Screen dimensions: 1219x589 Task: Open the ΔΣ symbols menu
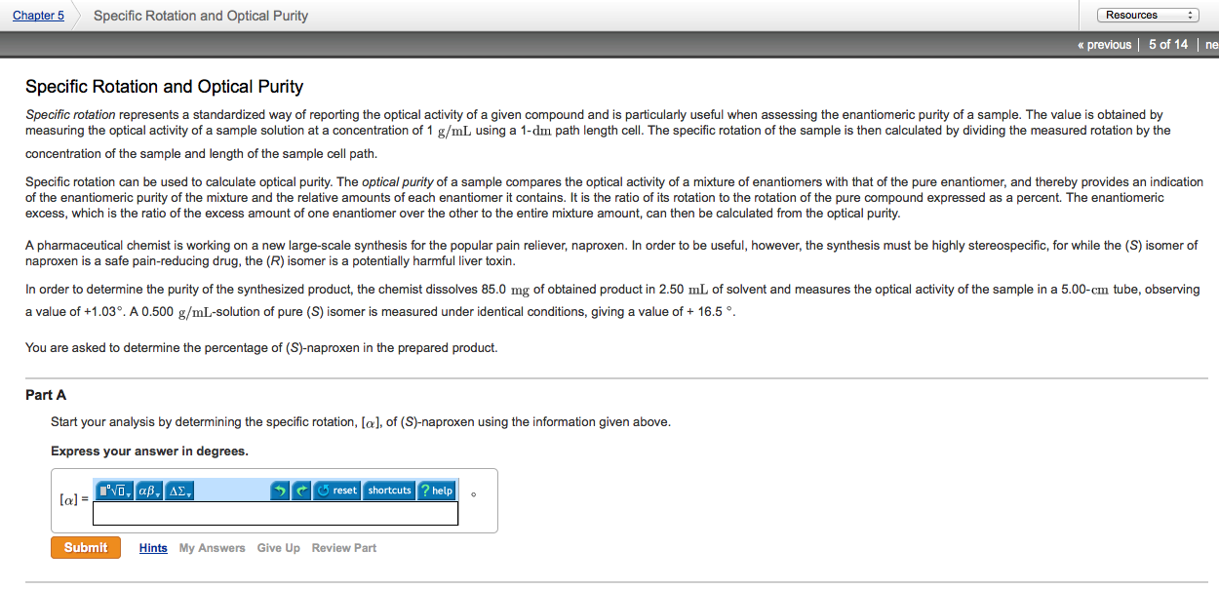[181, 491]
